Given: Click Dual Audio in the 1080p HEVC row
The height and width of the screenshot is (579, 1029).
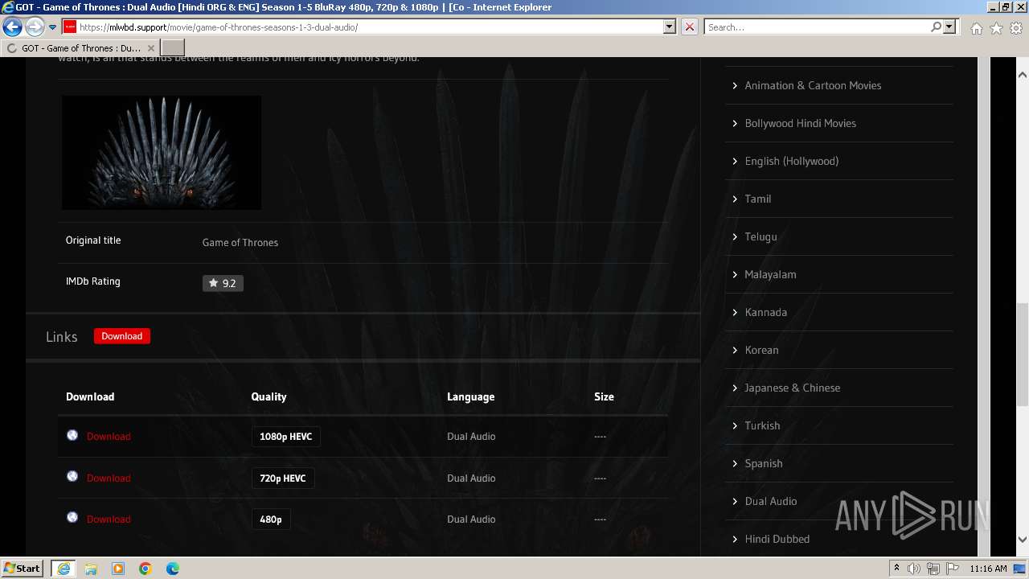Looking at the screenshot, I should pos(471,436).
